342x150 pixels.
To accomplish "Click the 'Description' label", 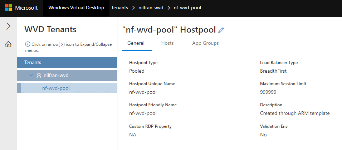I will 271,105.
